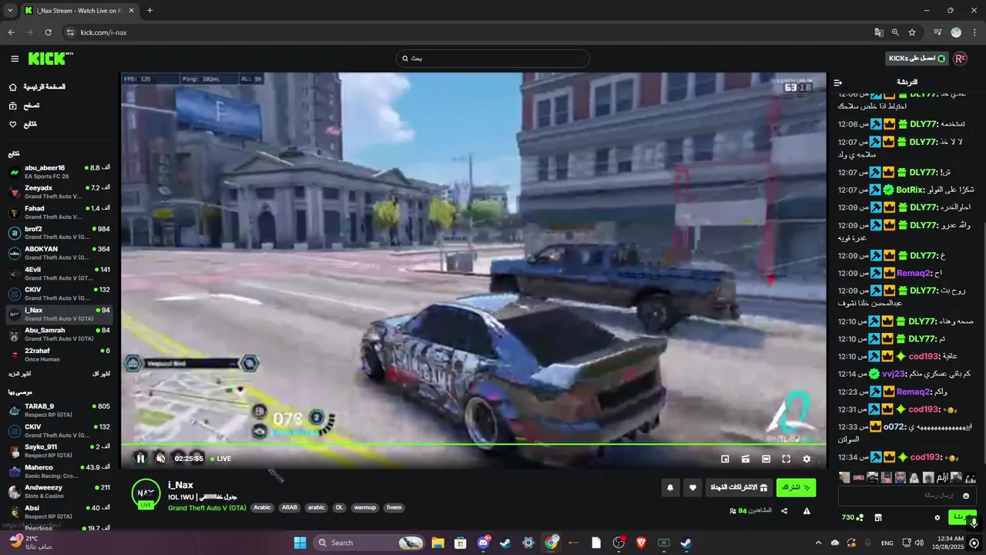
Task: Select the OL tag chip
Action: point(339,508)
